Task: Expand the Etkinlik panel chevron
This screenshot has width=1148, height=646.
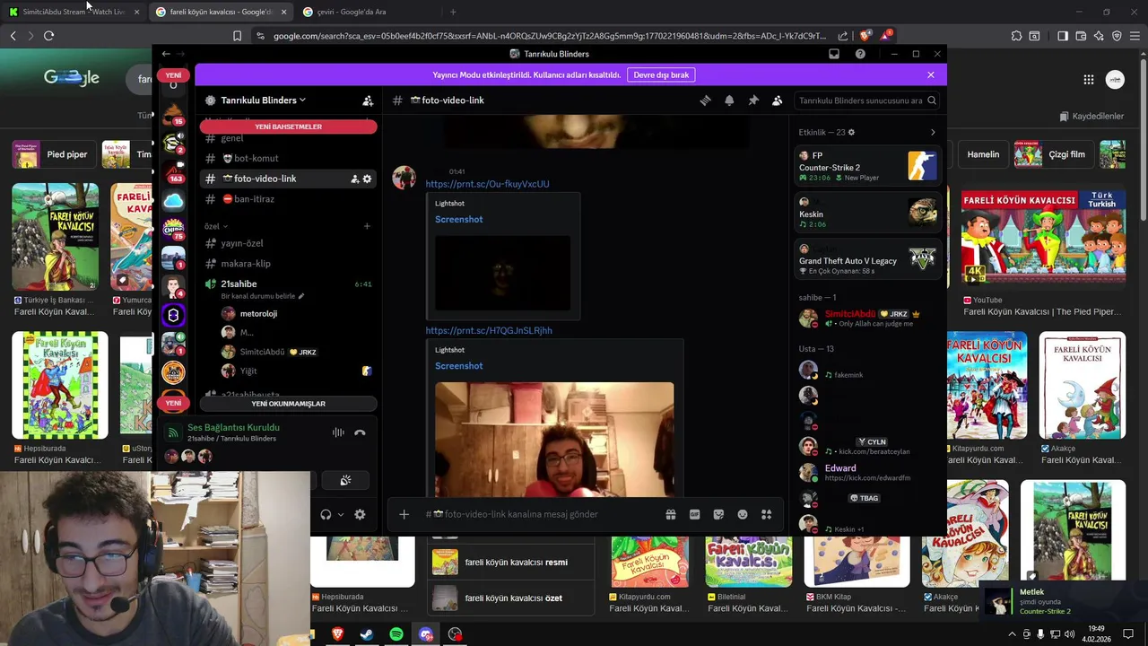Action: tap(933, 132)
